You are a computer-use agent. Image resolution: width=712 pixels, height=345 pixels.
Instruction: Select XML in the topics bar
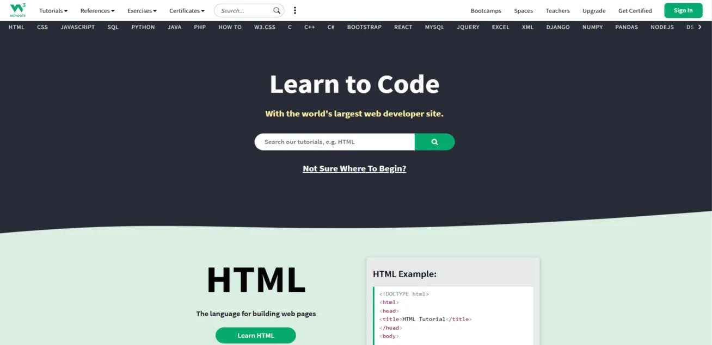528,27
